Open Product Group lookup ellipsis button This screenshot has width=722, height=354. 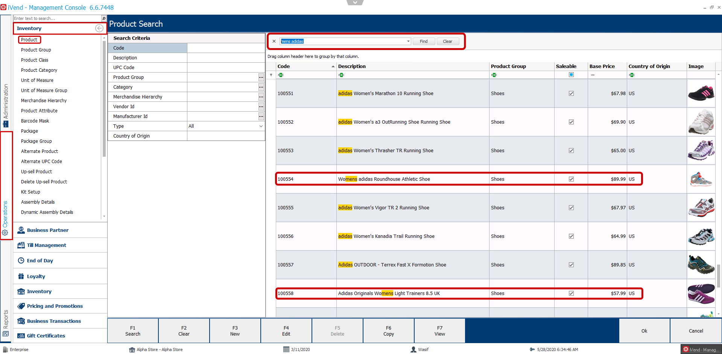[x=261, y=77]
